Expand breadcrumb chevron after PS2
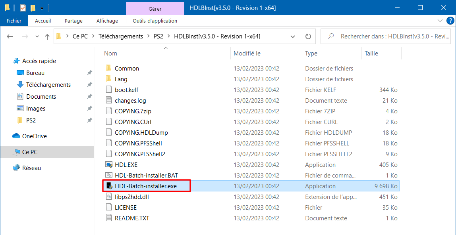Image resolution: width=456 pixels, height=235 pixels. click(x=169, y=36)
